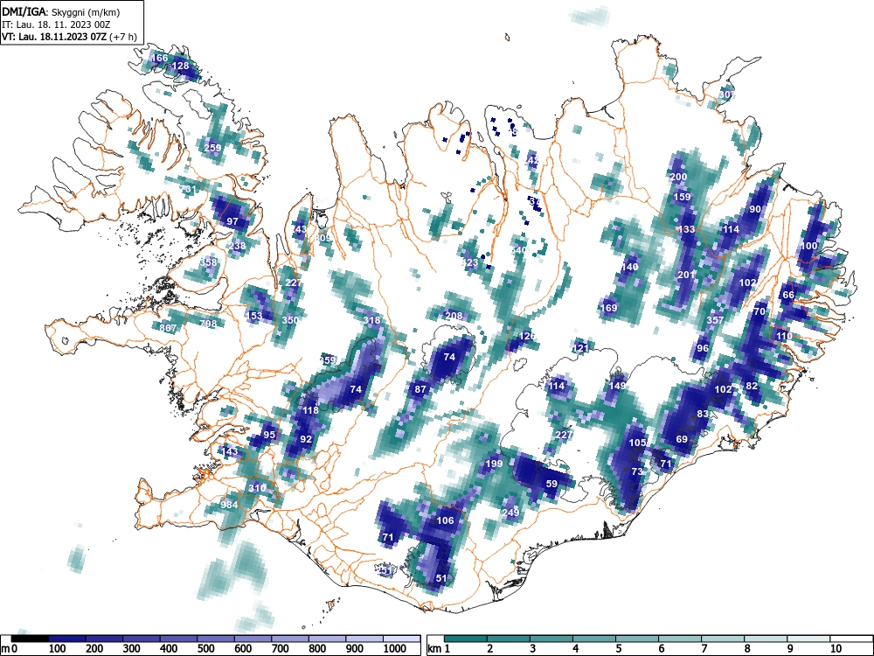Click the palest swatch between 9 and 10 km
The image size is (874, 656).
[x=808, y=639]
